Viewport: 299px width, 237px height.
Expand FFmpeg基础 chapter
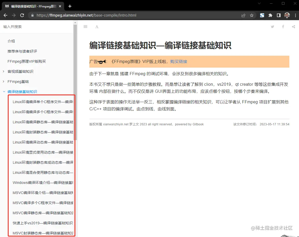pyautogui.click(x=4, y=81)
